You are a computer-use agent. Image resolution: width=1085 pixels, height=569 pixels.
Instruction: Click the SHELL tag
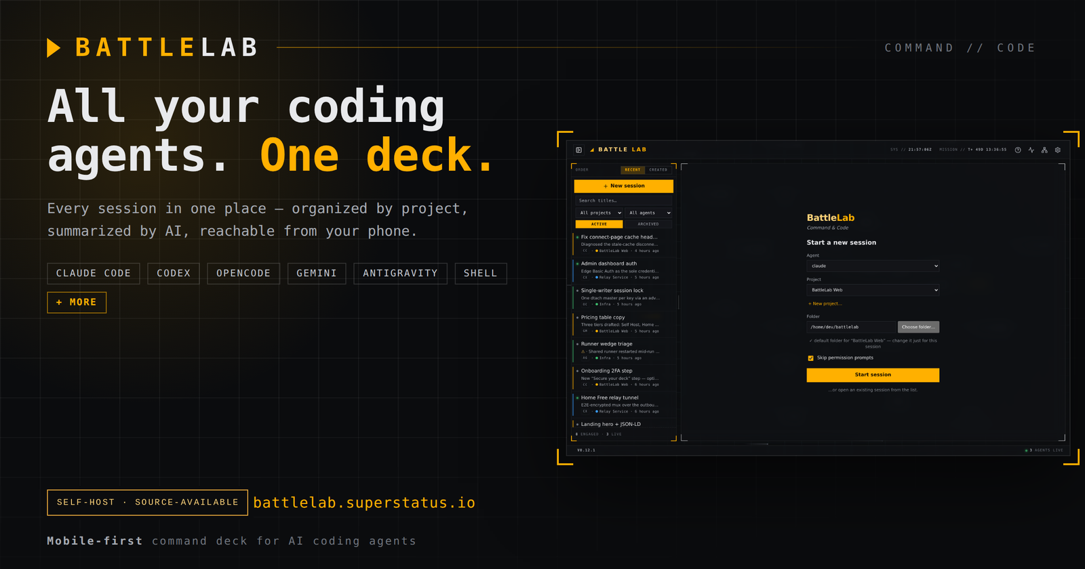481,273
